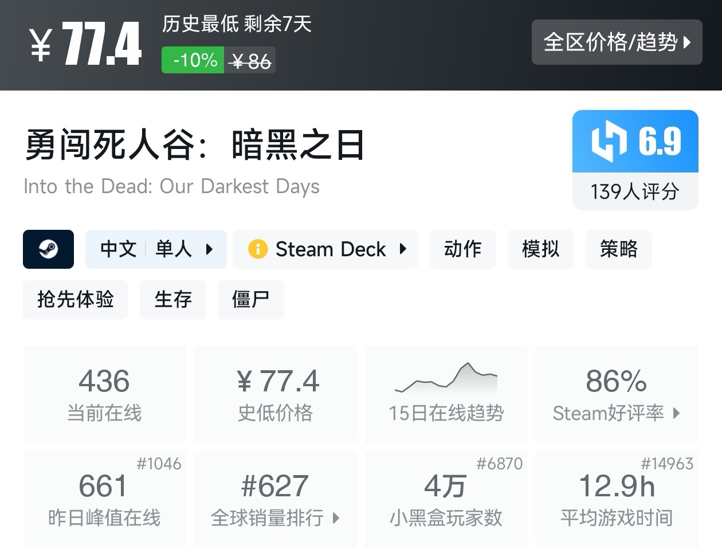The image size is (722, 549).
Task: Select the 动作 genre tag
Action: point(462,249)
